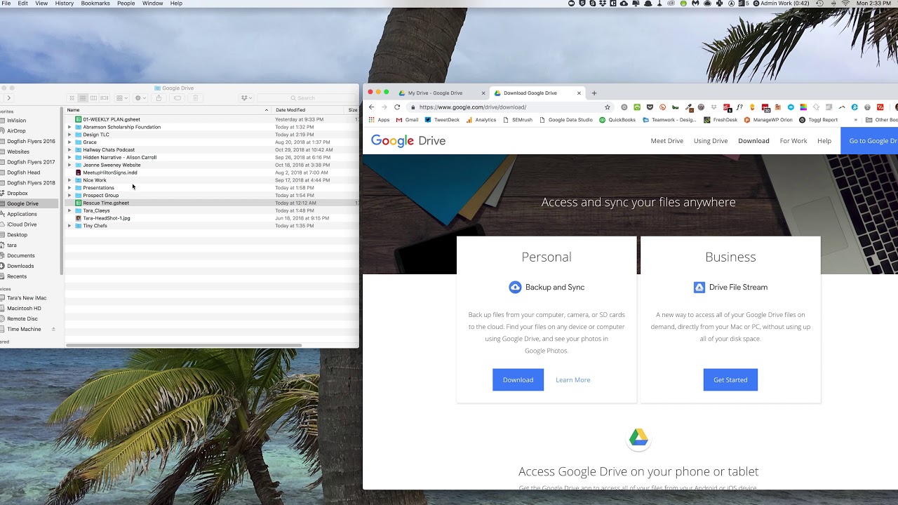Viewport: 898px width, 505px height.
Task: Switch Finder to column view
Action: (x=93, y=98)
